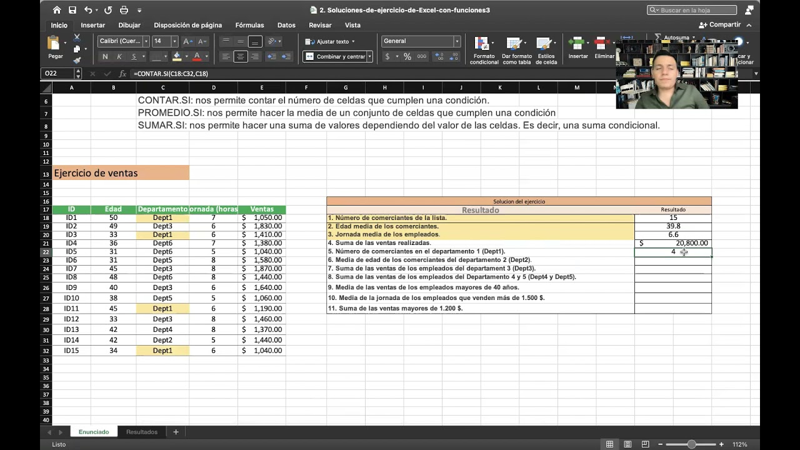Open the font size 14 dropdown

[174, 41]
